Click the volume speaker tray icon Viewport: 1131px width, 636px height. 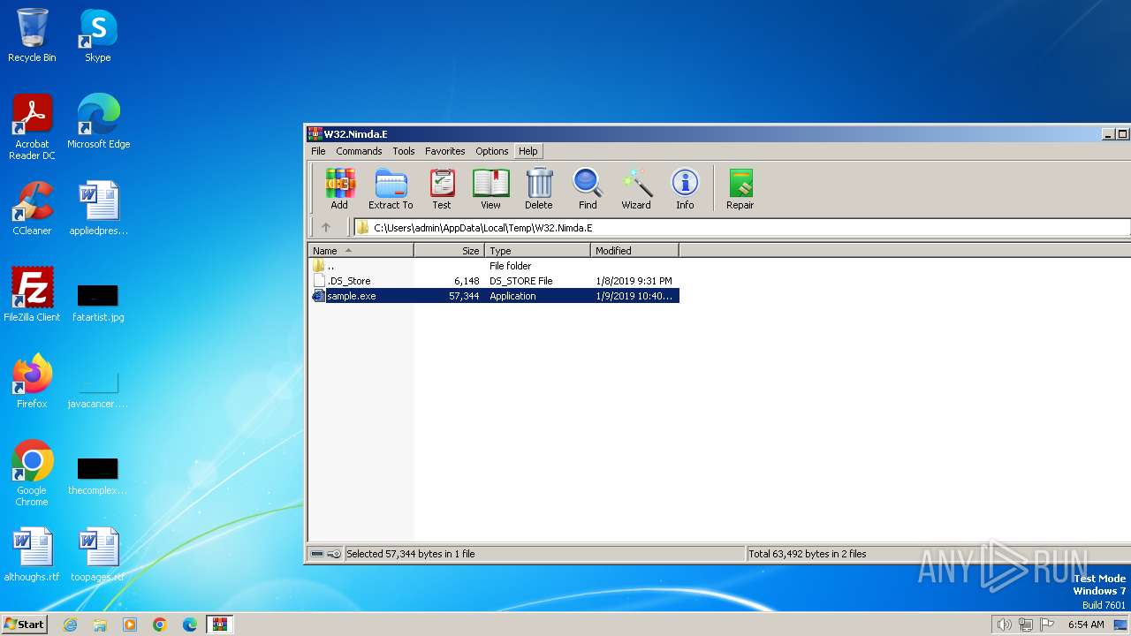point(1004,625)
